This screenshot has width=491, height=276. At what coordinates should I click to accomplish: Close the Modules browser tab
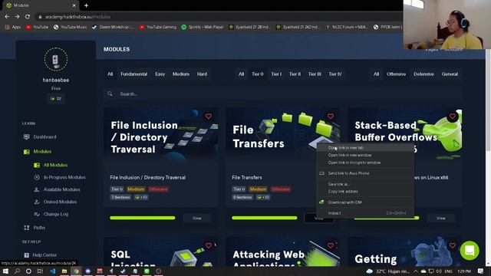(x=74, y=5)
